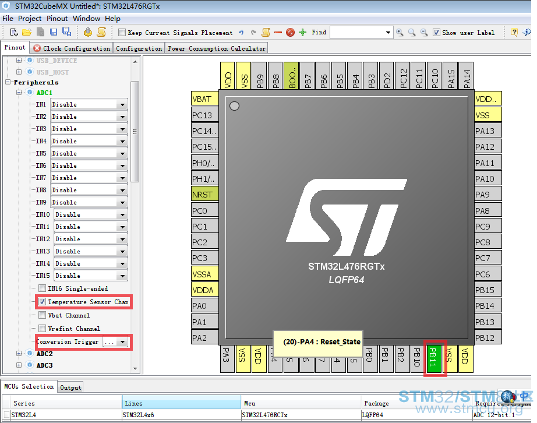This screenshot has width=537, height=423.
Task: Click the Save Project floppy icon
Action: [x=54, y=33]
